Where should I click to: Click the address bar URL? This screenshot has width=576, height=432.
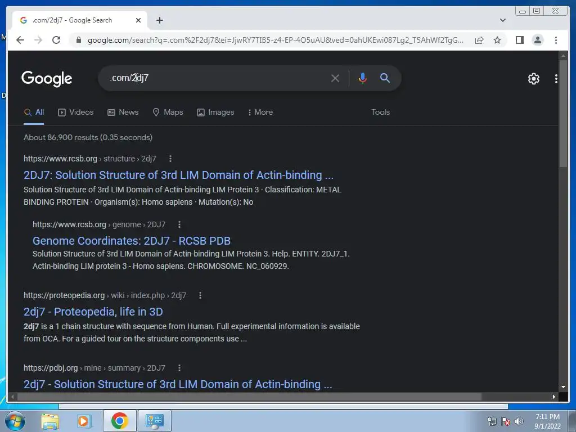(x=276, y=40)
